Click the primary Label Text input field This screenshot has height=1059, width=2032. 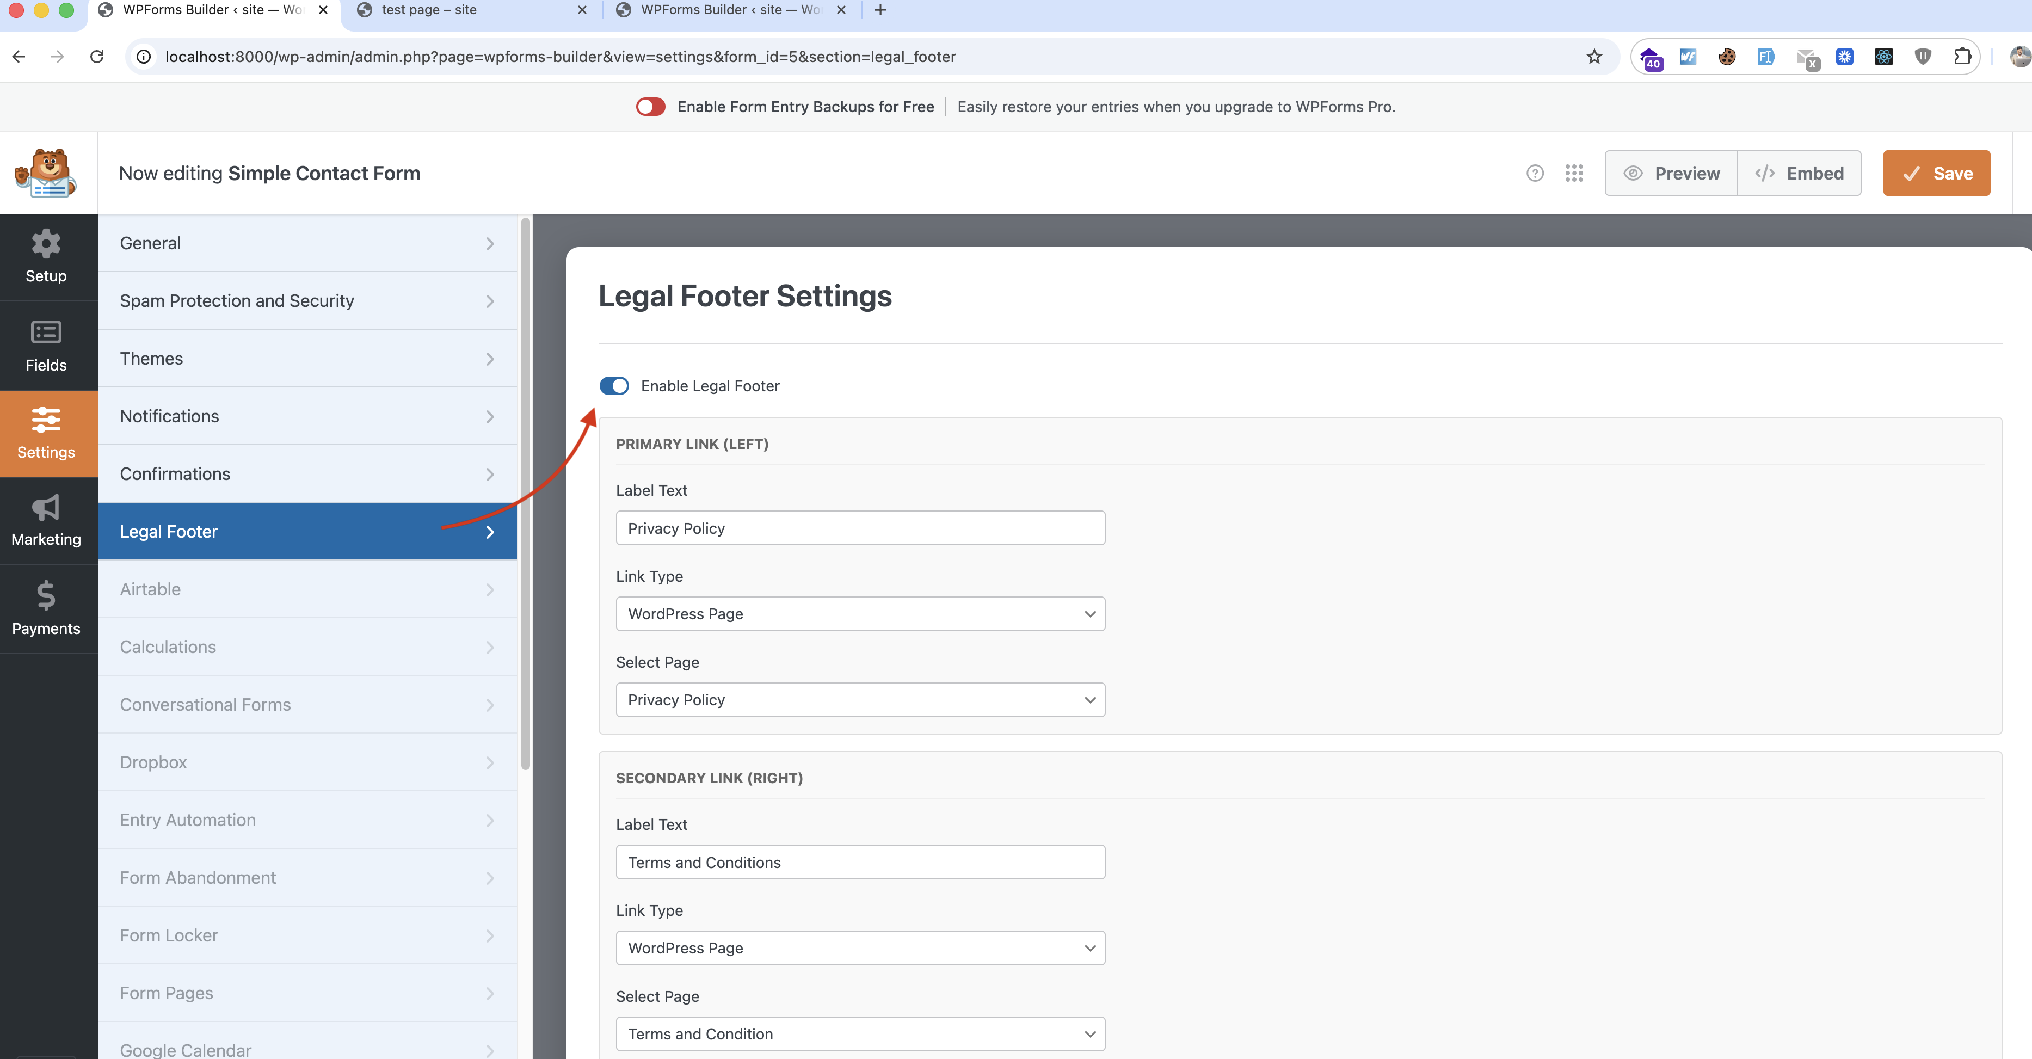(x=860, y=527)
